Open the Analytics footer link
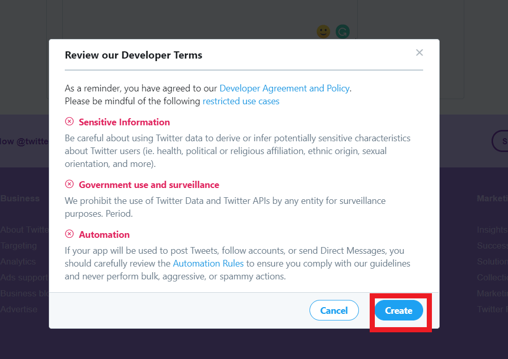 coord(18,261)
